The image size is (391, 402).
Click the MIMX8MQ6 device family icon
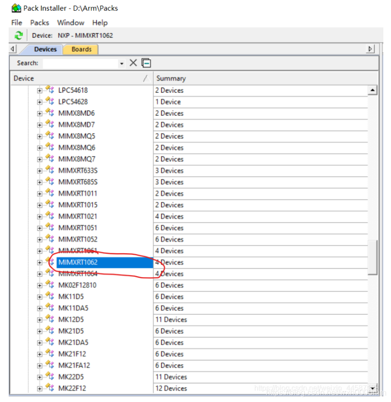tap(50, 147)
